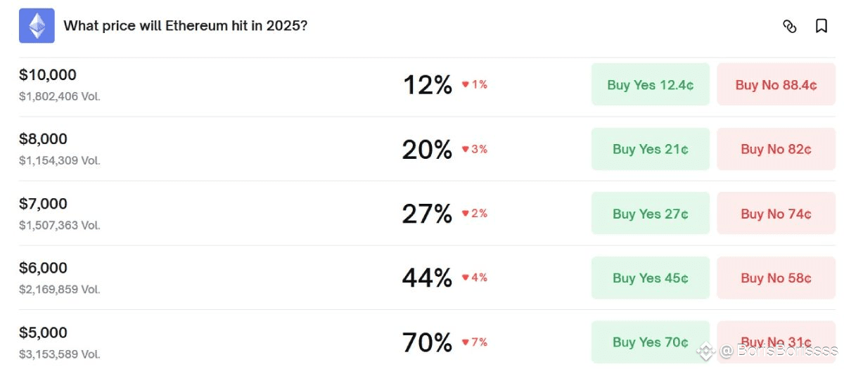Open the $8,000 outcome row label
The width and height of the screenshot is (844, 369).
pyautogui.click(x=43, y=139)
